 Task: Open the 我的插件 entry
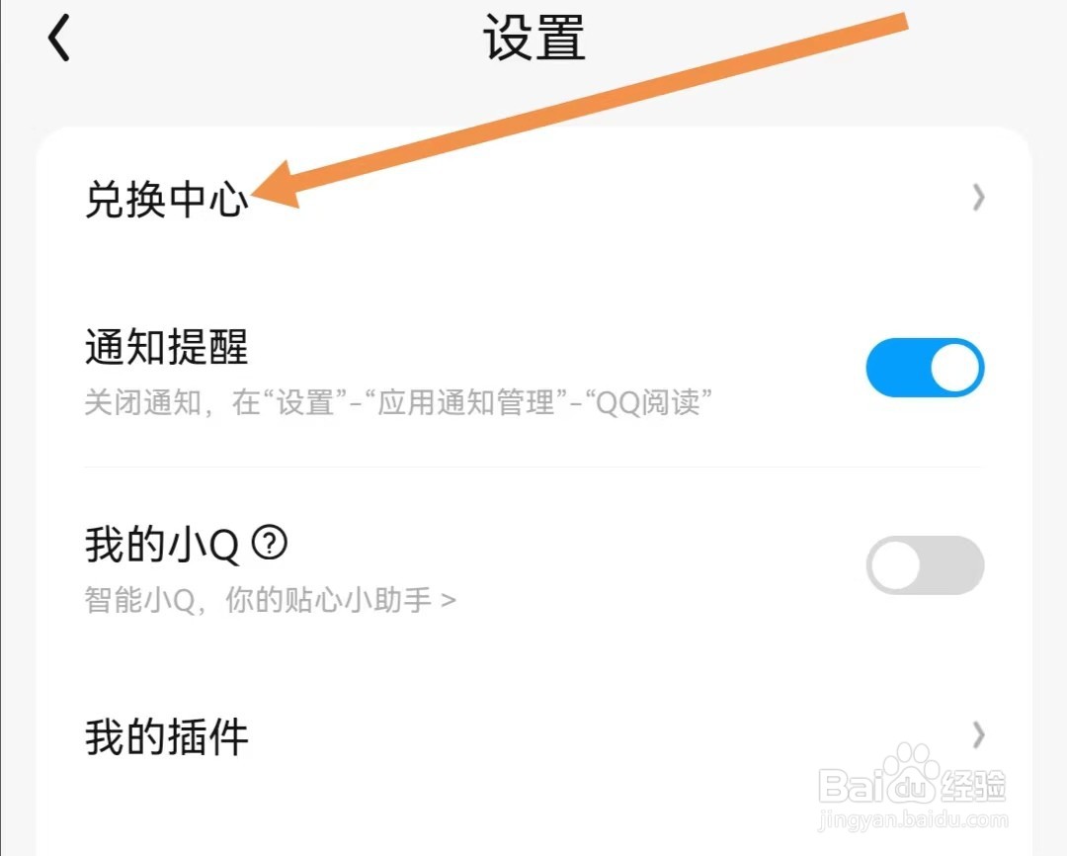tap(534, 736)
